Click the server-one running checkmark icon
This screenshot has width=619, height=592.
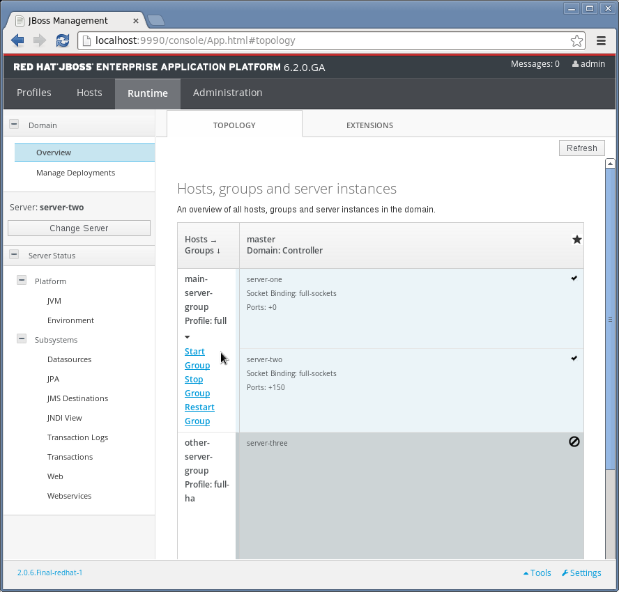(x=574, y=278)
